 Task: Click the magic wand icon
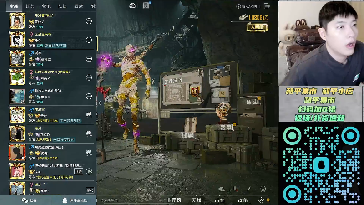(249, 189)
